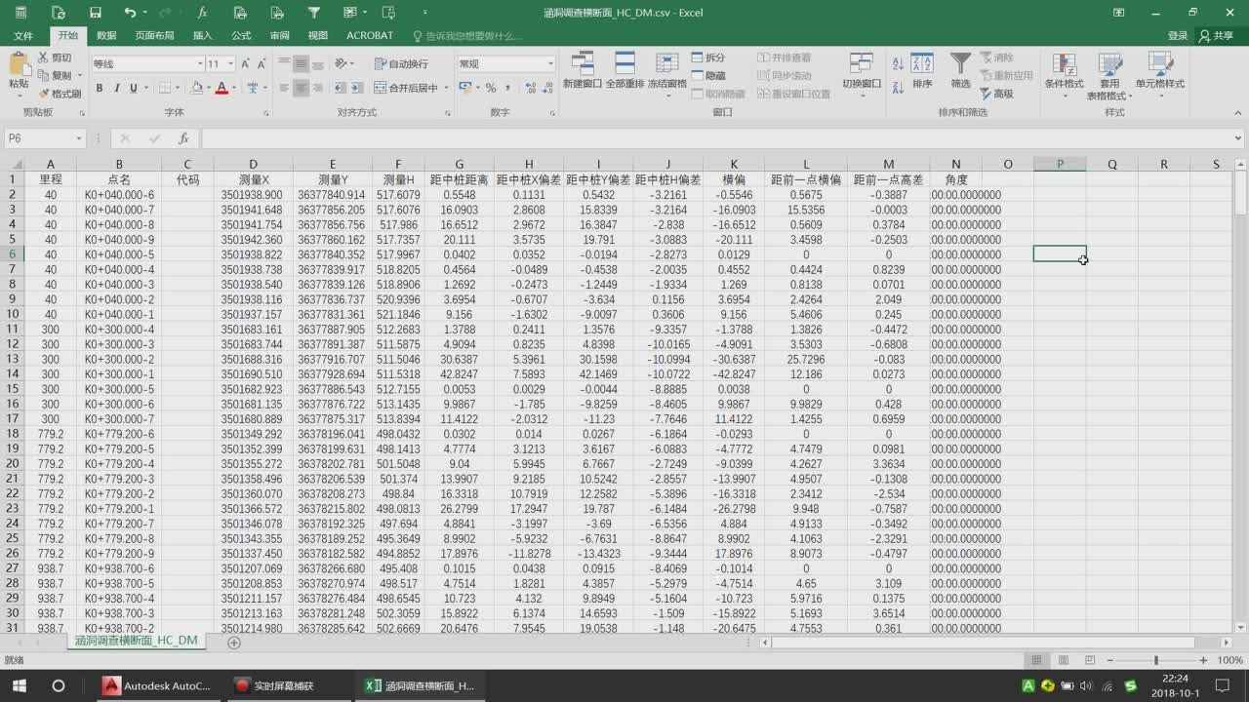Open Format as Table (套用表格格式)
Image resolution: width=1249 pixels, height=702 pixels.
[x=1109, y=76]
